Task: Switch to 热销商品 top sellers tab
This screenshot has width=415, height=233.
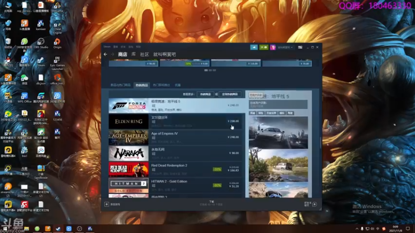Action: pos(142,85)
